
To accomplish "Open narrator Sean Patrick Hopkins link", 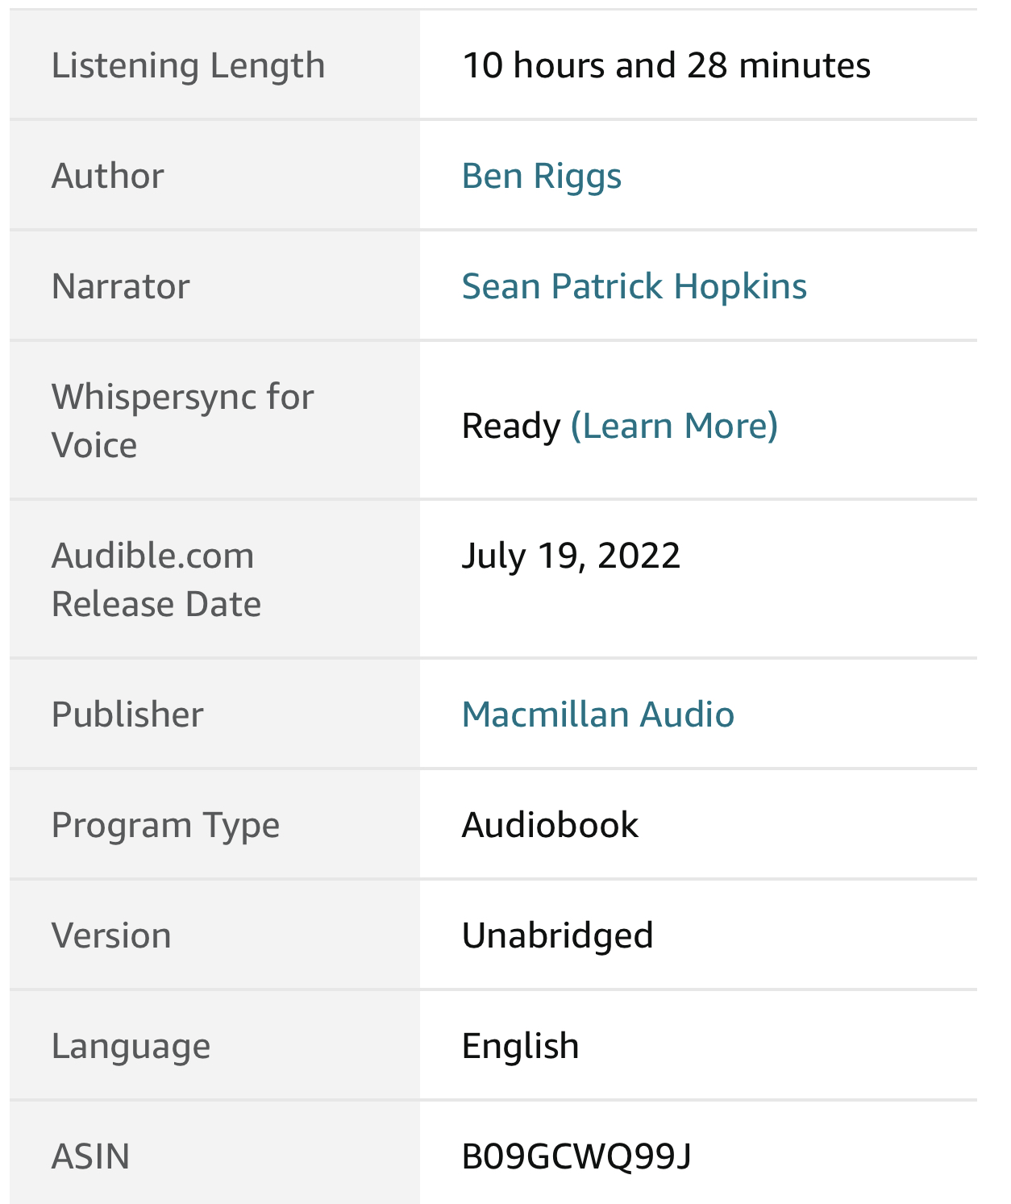I will [x=634, y=286].
